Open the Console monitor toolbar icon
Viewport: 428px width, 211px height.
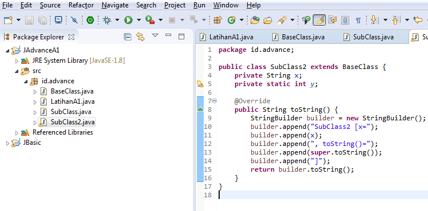click(x=58, y=20)
